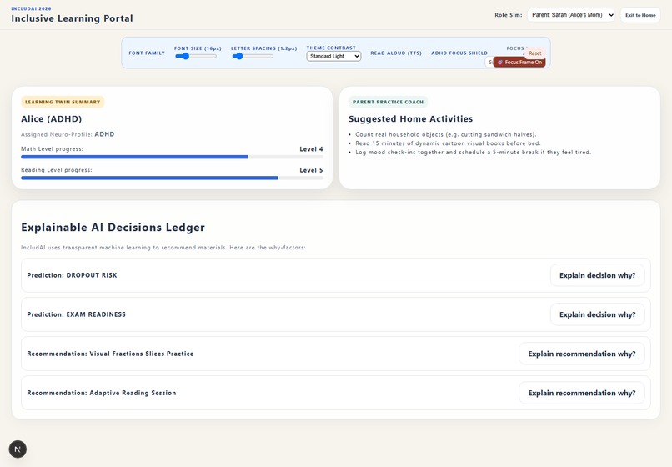The width and height of the screenshot is (672, 467).
Task: Click the Prediction: EXAM READINESS text
Action: pos(76,314)
